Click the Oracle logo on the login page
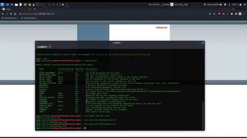The image size is (247, 138). click(x=162, y=28)
